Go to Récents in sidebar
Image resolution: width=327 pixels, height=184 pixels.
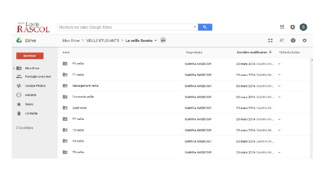click(31, 95)
